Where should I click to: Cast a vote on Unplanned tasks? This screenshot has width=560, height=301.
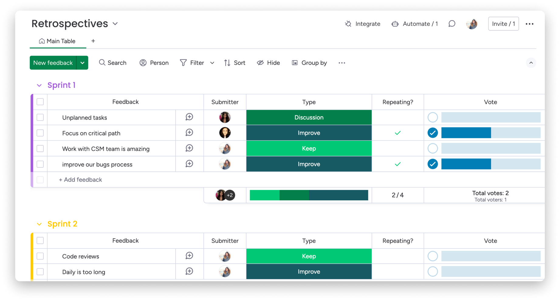click(433, 117)
